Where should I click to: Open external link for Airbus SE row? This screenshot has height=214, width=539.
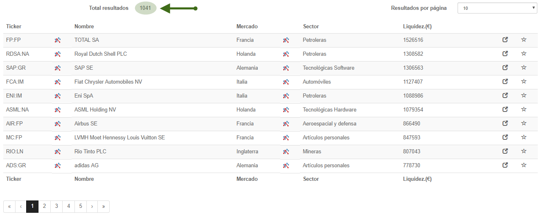point(505,123)
